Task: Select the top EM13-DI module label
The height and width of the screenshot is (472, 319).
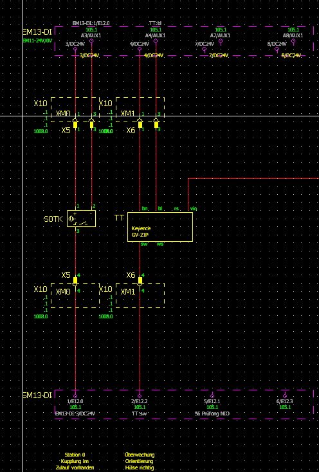Action: click(37, 33)
